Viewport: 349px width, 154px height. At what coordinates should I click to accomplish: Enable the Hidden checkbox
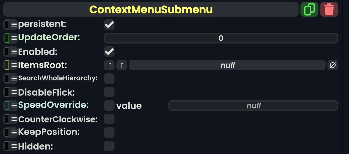coord(109,146)
